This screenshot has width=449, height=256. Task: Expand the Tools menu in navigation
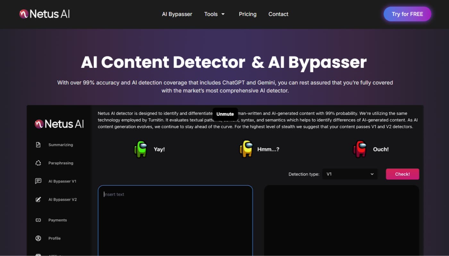pos(215,14)
